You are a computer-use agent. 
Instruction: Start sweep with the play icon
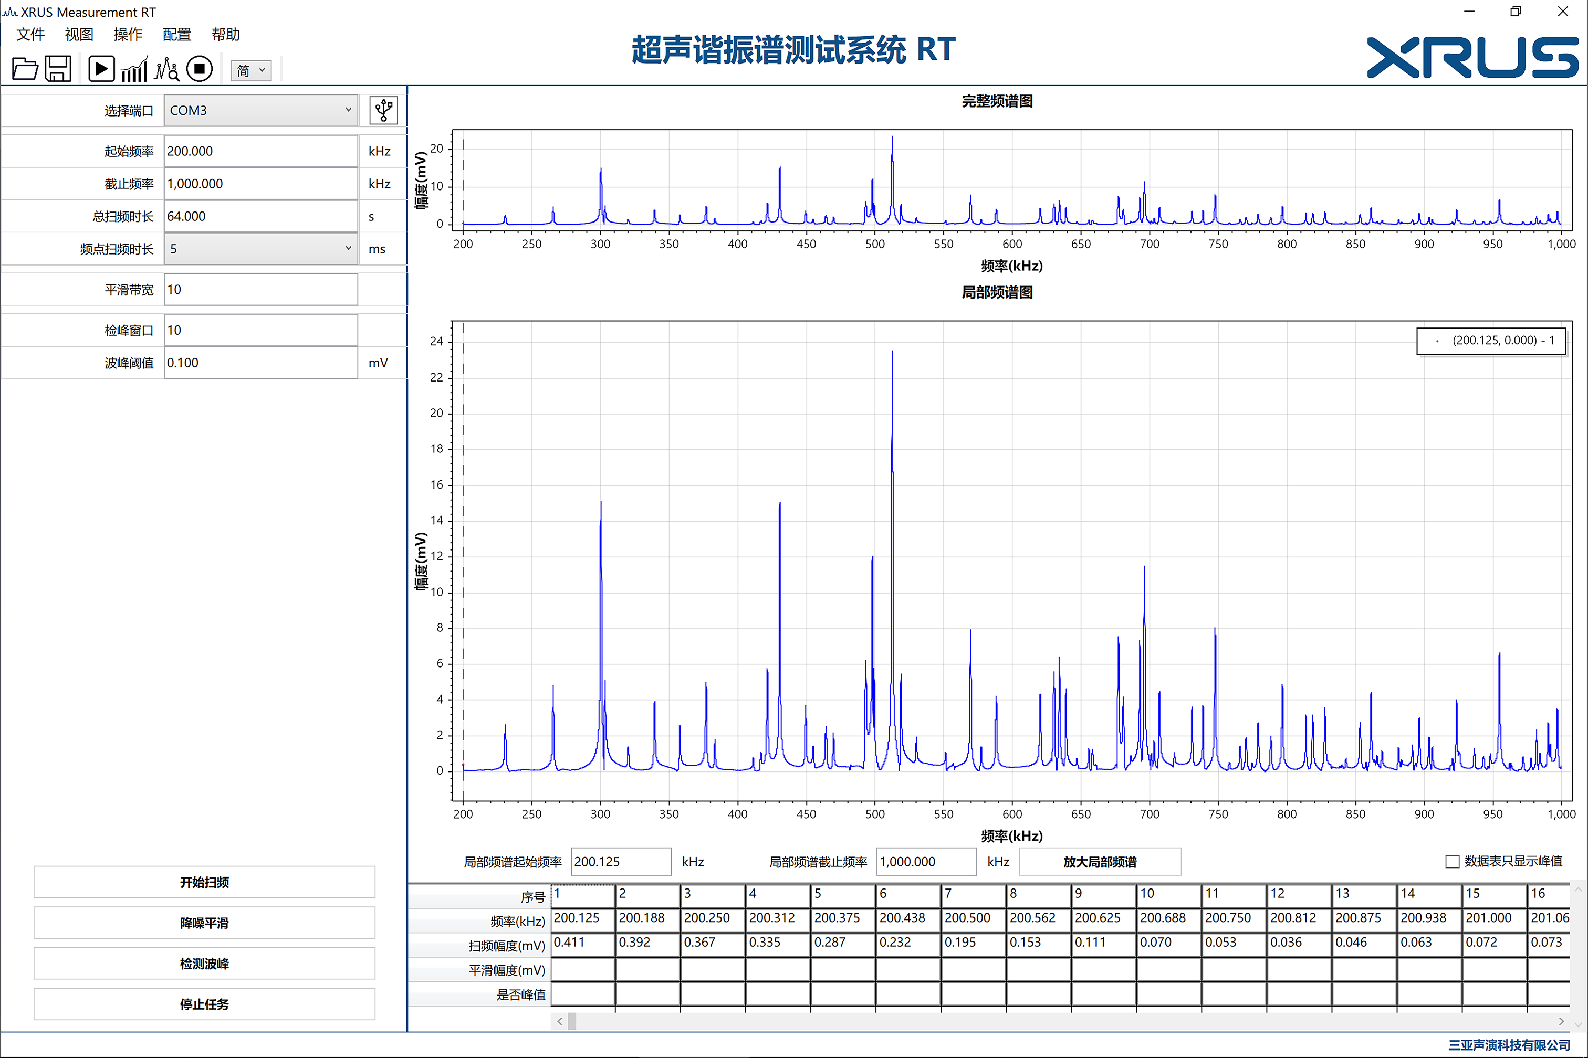[101, 69]
